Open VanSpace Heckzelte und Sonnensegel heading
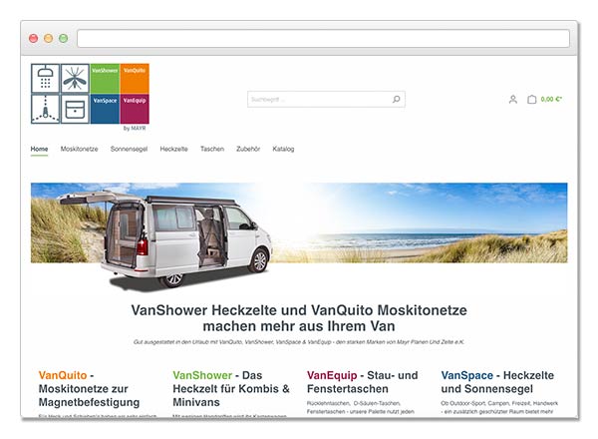 click(x=497, y=382)
